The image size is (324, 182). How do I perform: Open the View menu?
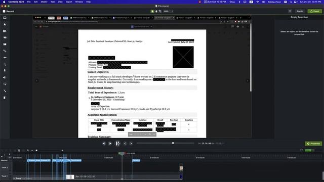pyautogui.click(x=60, y=2)
